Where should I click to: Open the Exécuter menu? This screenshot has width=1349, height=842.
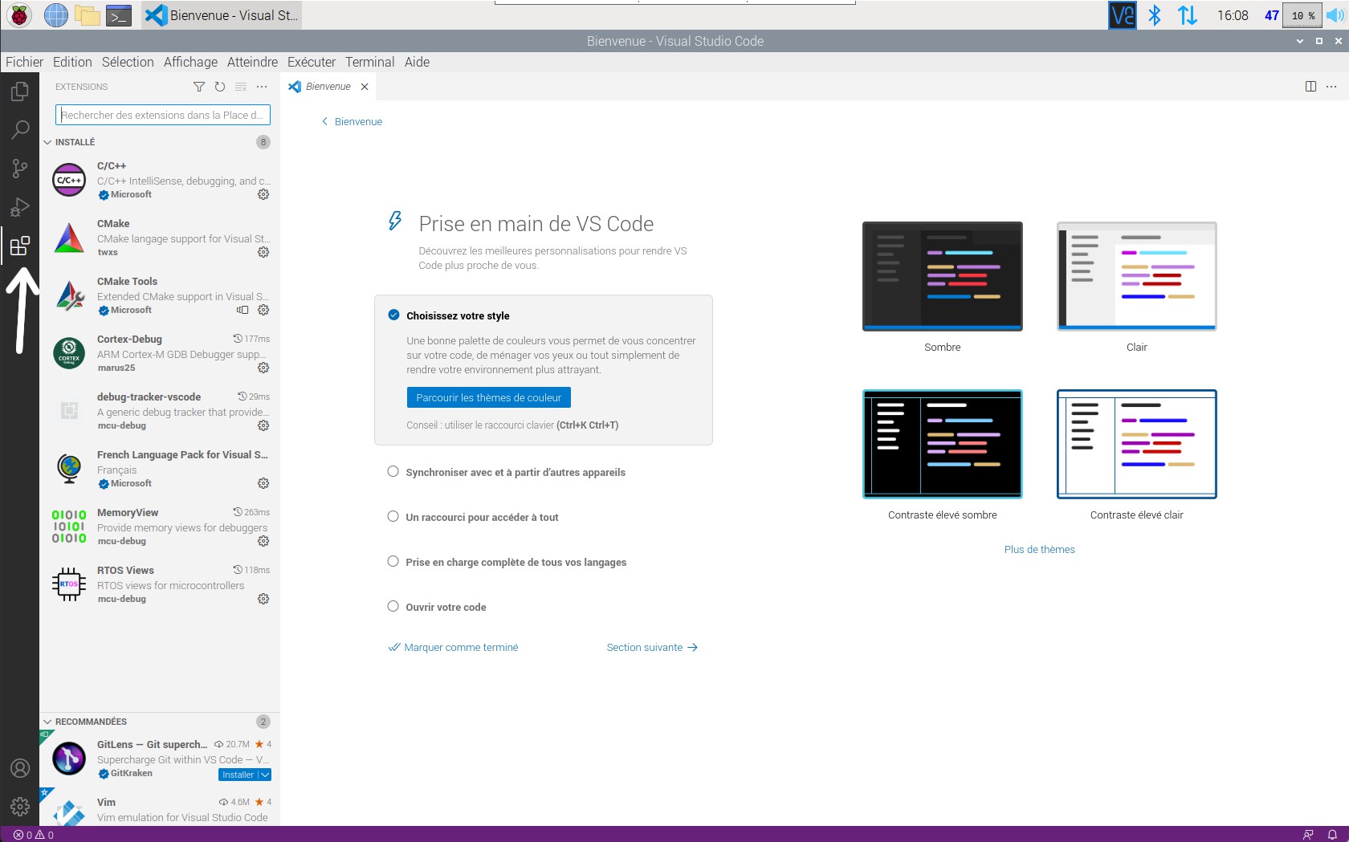[312, 62]
